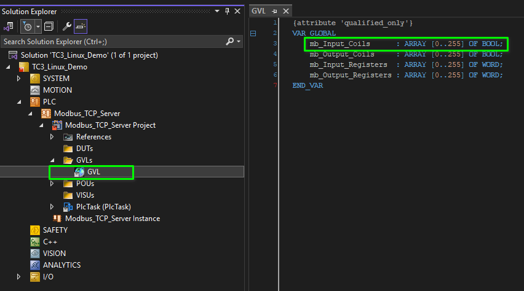Click the mb_Output_Registers declaration line
This screenshot has height=291, width=524.
[406, 75]
